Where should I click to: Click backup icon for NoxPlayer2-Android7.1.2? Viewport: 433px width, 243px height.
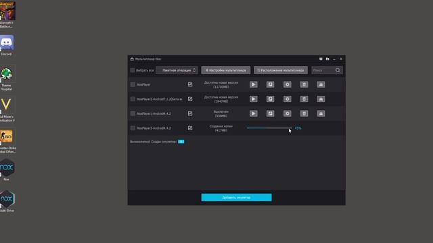[270, 99]
